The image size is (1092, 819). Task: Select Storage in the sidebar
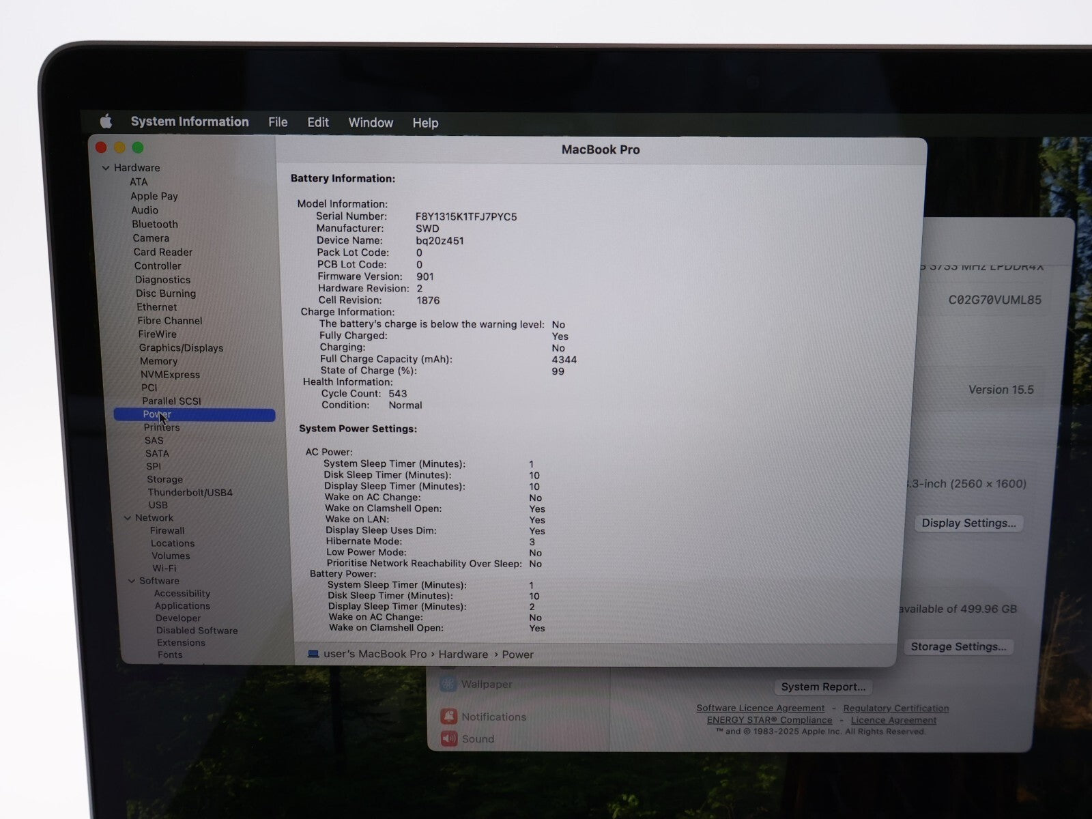(164, 479)
